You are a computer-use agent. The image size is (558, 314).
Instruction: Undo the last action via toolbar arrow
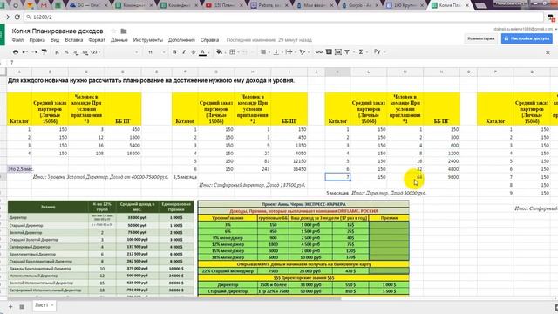pyautogui.click(x=25, y=52)
